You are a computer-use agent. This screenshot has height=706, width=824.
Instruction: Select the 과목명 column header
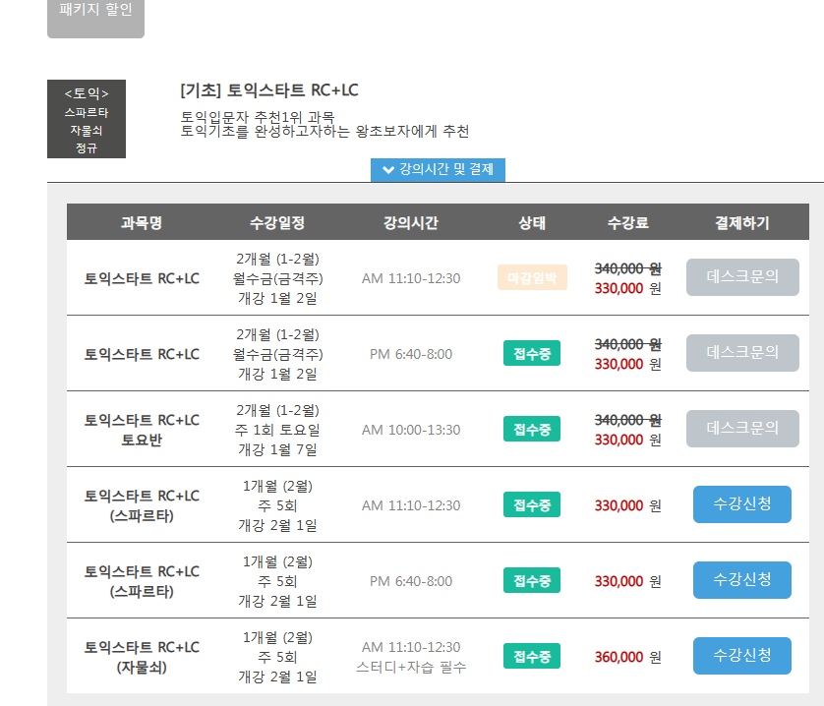coord(142,222)
